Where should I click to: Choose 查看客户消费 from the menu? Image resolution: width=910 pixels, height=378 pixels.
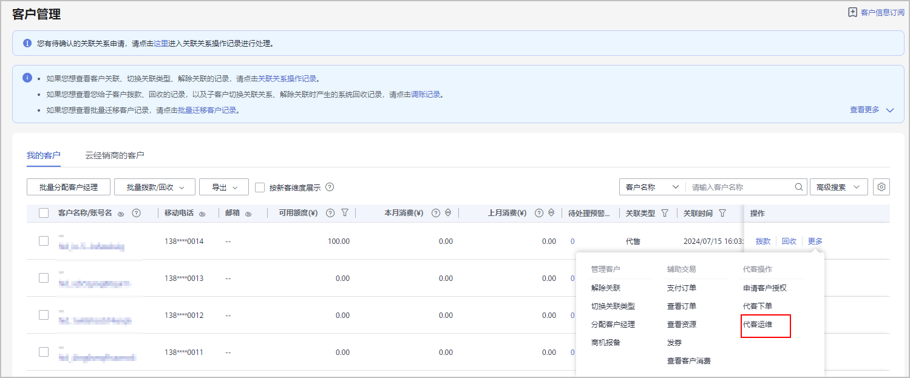pyautogui.click(x=689, y=361)
